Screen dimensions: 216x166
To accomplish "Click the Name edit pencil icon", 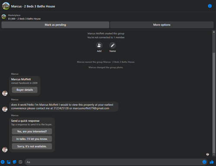I will (113, 46).
